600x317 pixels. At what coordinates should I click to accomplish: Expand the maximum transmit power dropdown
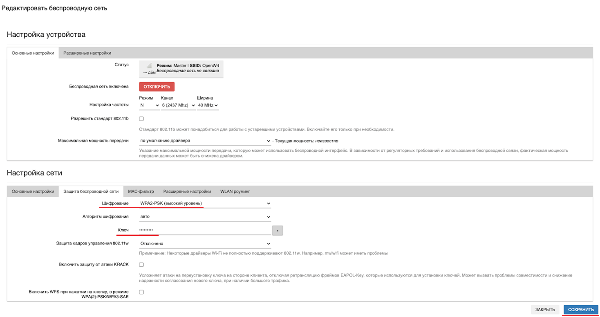[205, 141]
